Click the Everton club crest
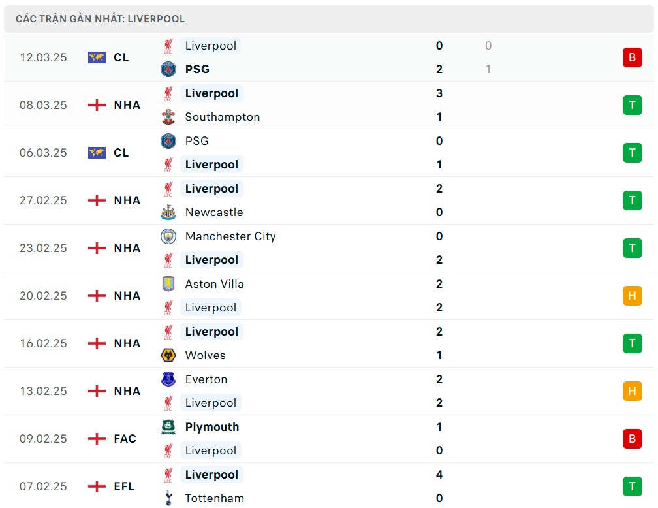 (x=168, y=379)
